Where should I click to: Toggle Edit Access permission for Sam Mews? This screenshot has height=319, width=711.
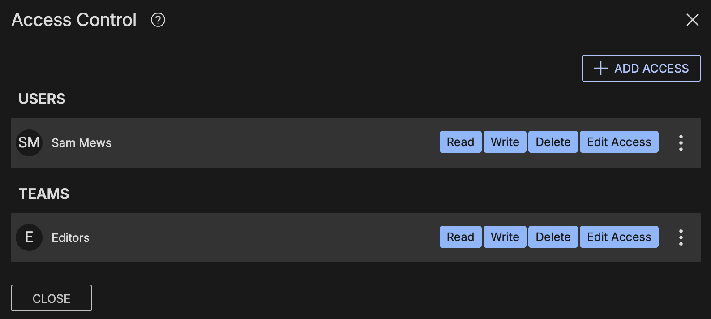tap(619, 142)
